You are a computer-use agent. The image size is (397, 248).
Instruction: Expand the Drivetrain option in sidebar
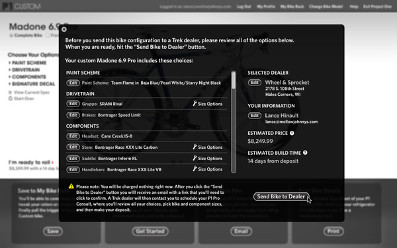(x=24, y=70)
